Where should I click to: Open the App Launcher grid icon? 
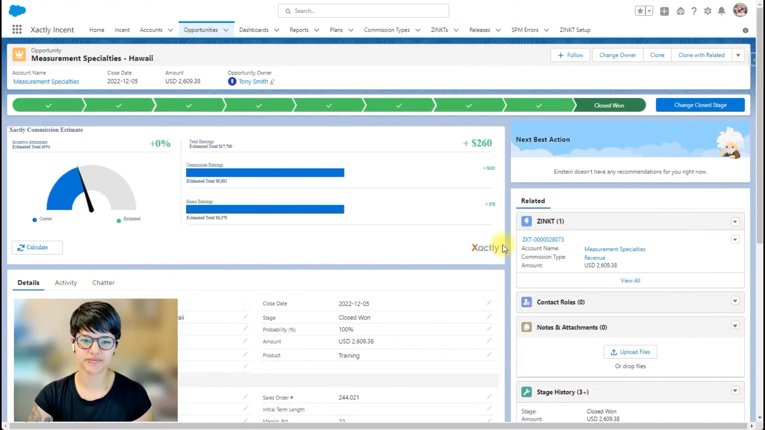point(17,29)
